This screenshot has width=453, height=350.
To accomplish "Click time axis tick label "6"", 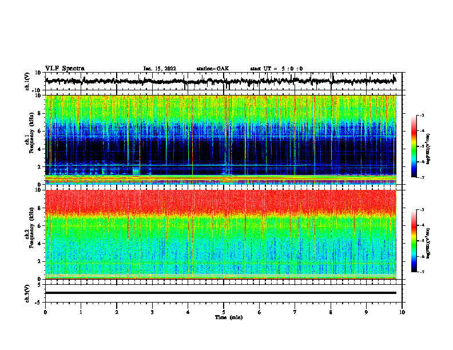I will tap(260, 312).
